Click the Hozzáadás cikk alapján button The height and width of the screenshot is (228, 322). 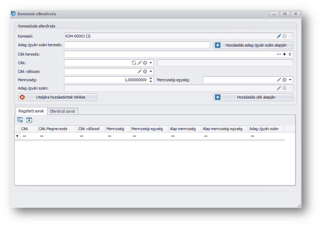point(253,97)
